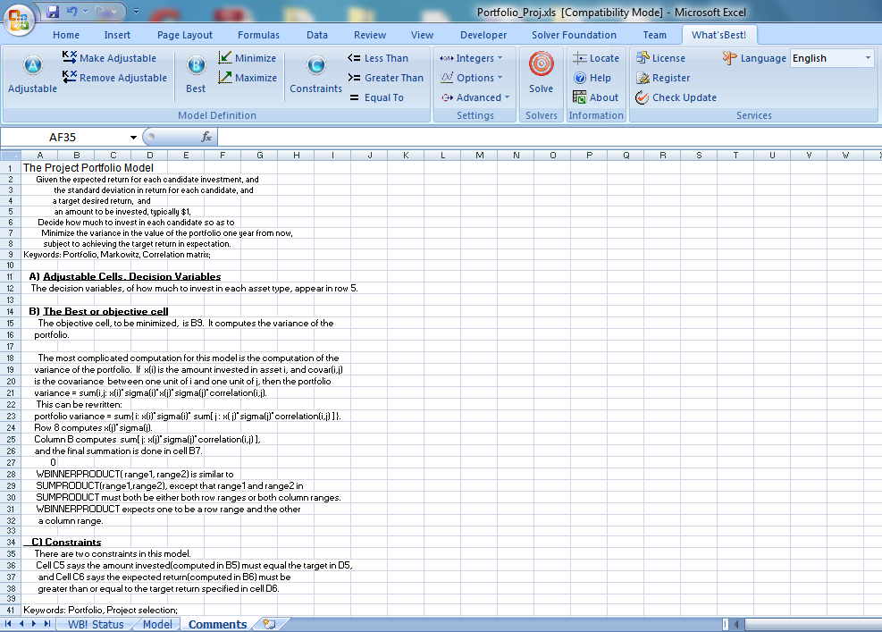The width and height of the screenshot is (882, 632).
Task: Click the Locate icon
Action: [x=579, y=58]
